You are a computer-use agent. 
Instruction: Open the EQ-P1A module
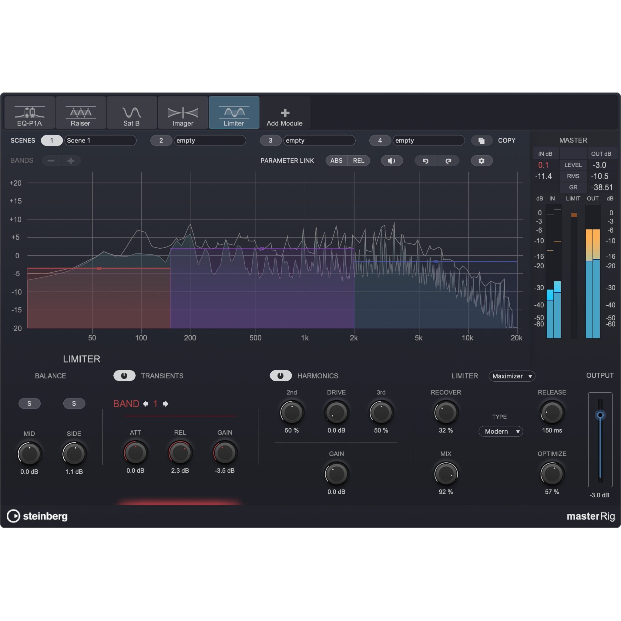[29, 113]
